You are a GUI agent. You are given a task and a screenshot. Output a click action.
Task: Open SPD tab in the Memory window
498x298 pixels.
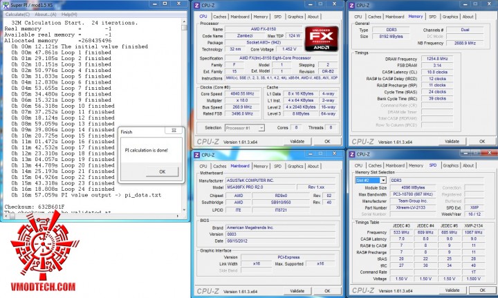point(432,17)
